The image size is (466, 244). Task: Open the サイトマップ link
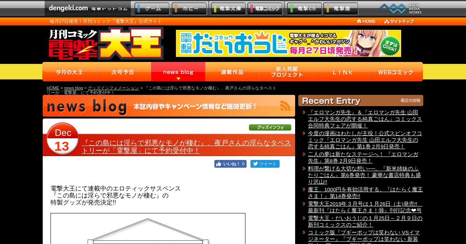399,21
